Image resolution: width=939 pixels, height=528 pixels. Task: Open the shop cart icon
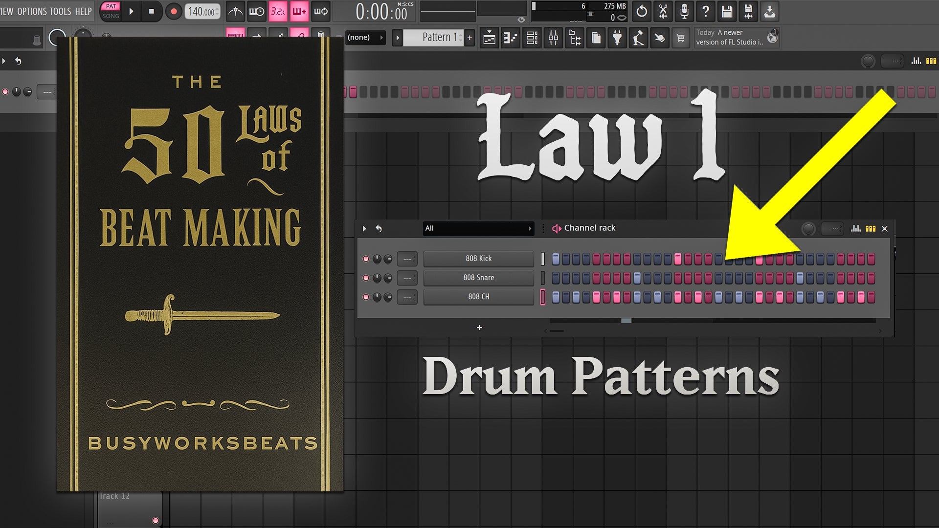coord(681,38)
